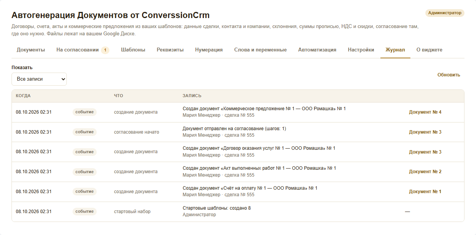Open the Документ № 1 link
476x235 pixels.
coord(425,192)
